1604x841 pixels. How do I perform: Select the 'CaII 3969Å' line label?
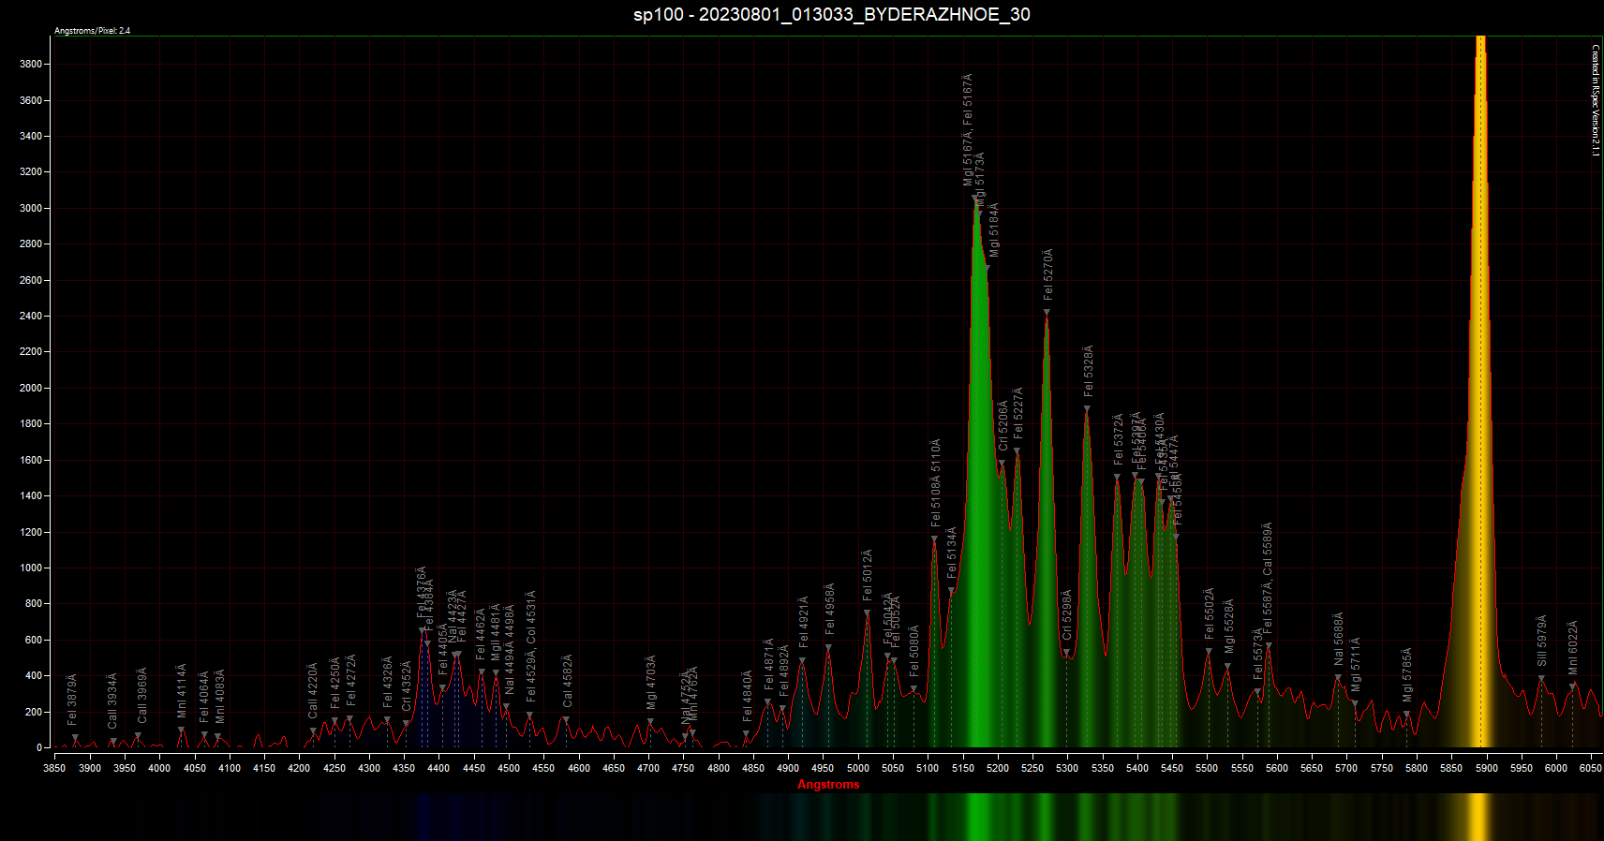click(142, 695)
